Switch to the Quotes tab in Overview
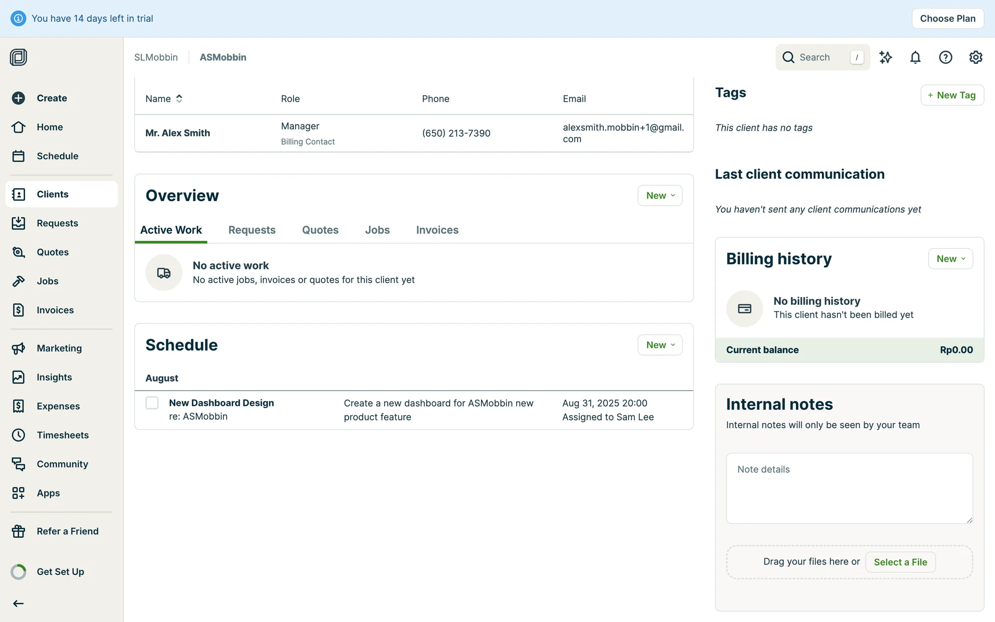The height and width of the screenshot is (622, 995). click(x=320, y=230)
